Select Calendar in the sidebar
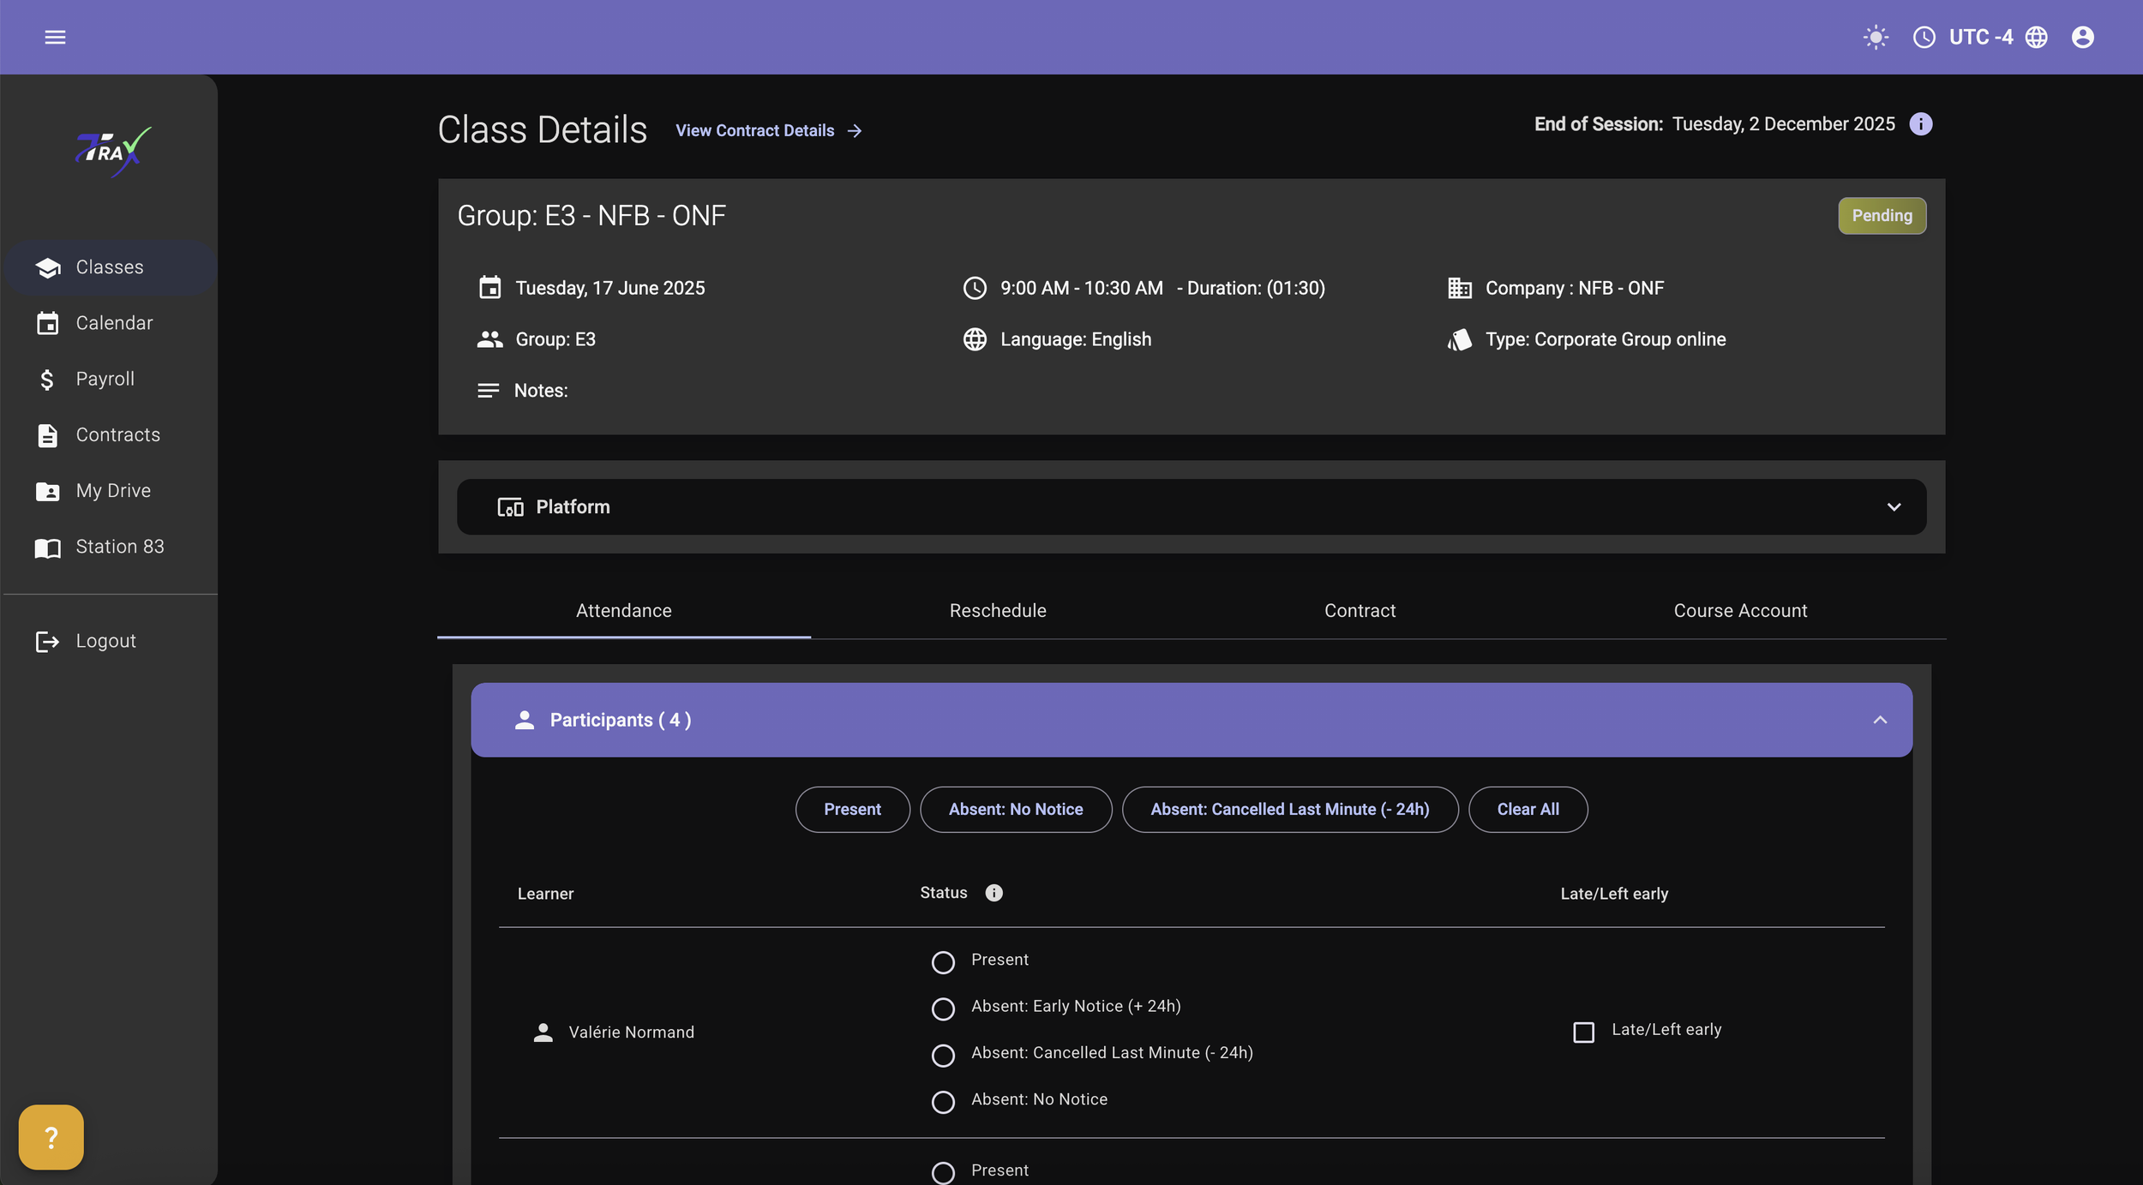Viewport: 2143px width, 1185px height. click(x=114, y=323)
